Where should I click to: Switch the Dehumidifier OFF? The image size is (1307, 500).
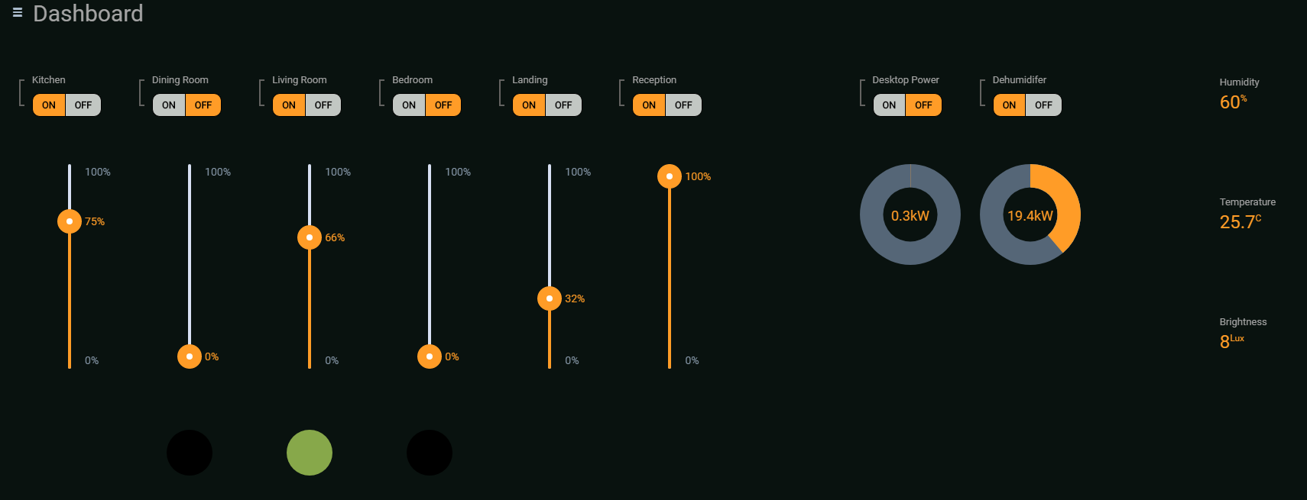point(1043,105)
